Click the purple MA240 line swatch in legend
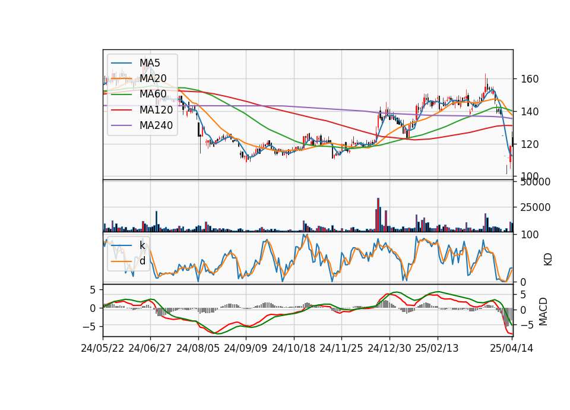The height and width of the screenshot is (410, 570). 121,125
